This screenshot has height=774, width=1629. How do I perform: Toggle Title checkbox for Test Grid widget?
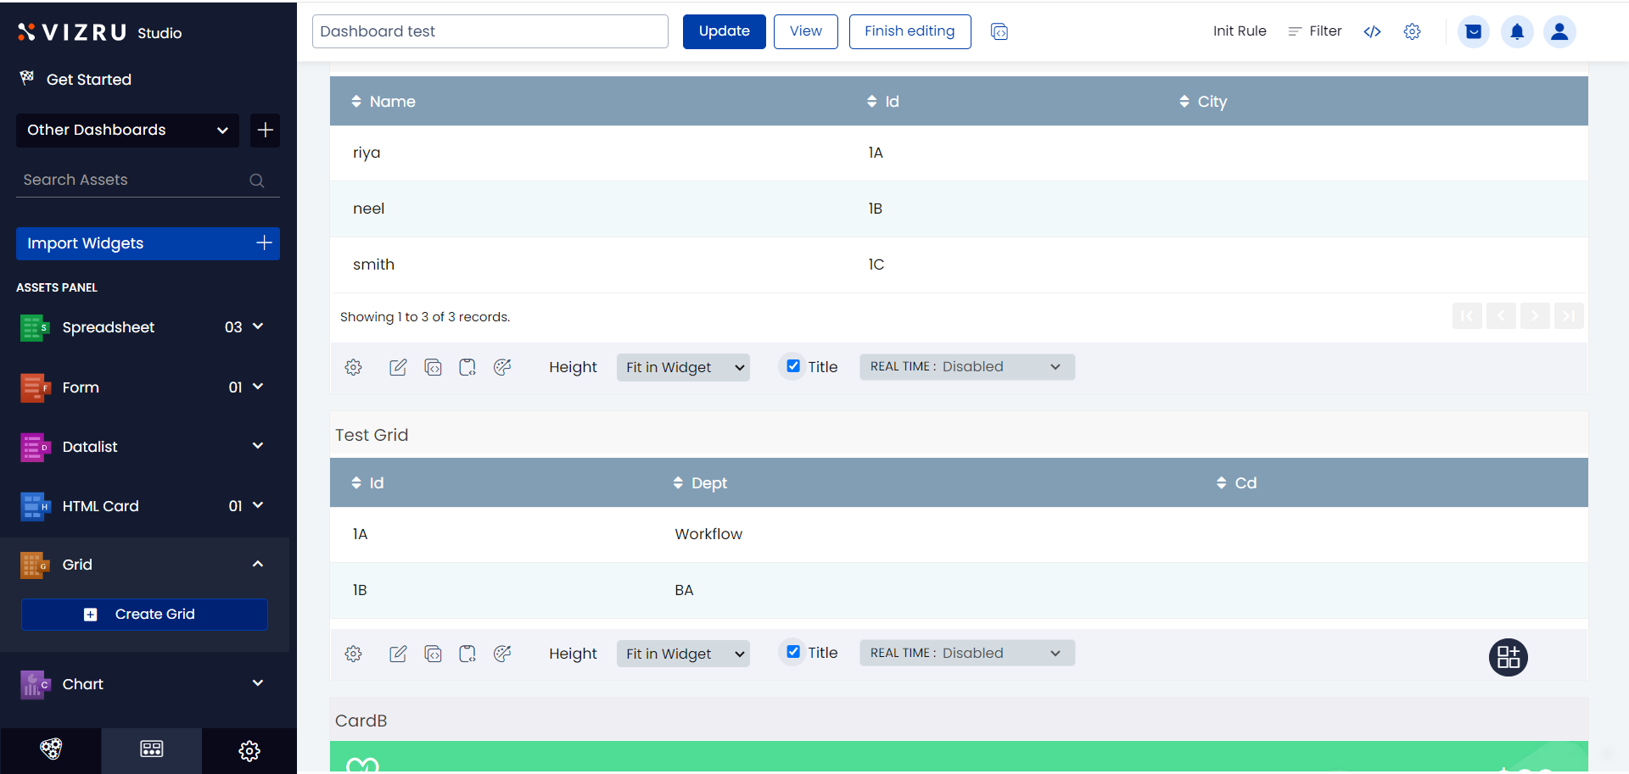tap(793, 652)
